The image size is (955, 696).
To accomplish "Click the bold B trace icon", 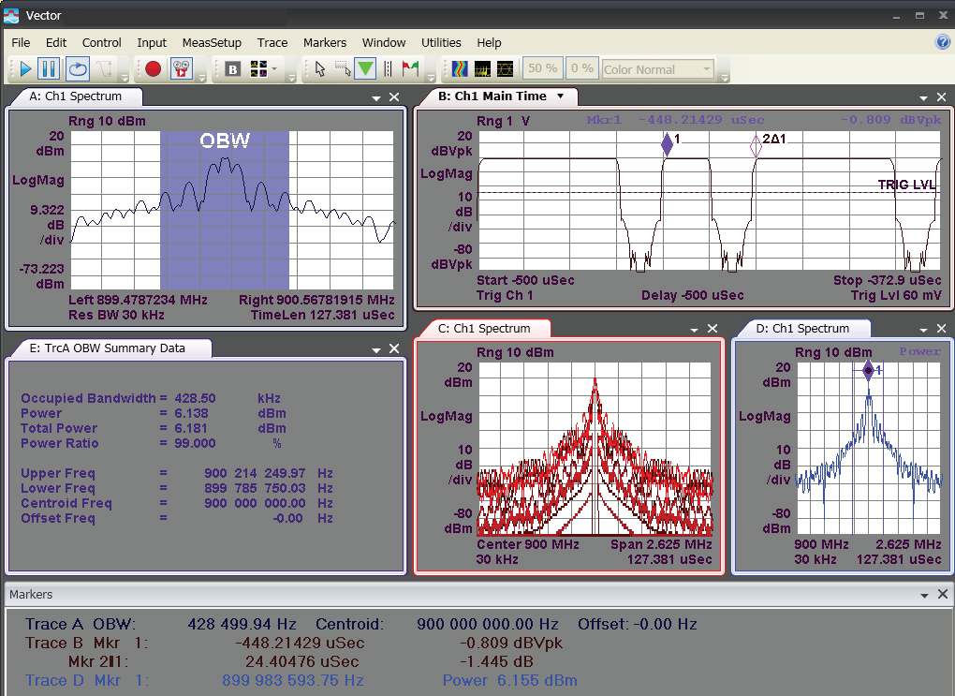I will click(x=232, y=68).
